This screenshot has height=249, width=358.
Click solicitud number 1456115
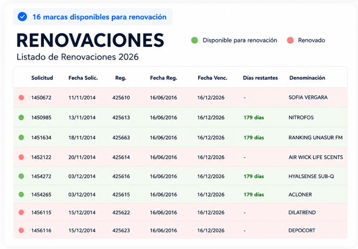coord(41,212)
